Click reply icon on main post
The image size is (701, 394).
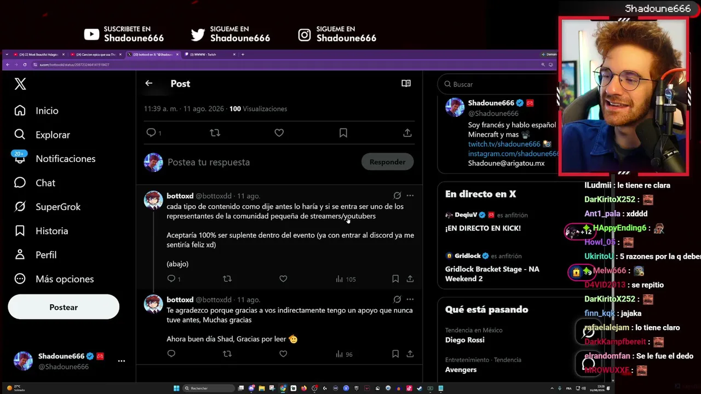151,132
